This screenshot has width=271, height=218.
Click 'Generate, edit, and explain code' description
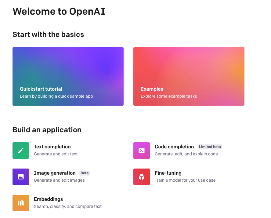tap(186, 154)
